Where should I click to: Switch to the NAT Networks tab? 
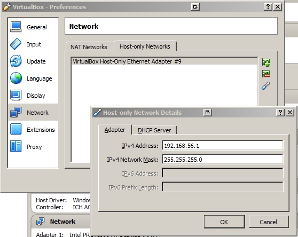pos(90,47)
